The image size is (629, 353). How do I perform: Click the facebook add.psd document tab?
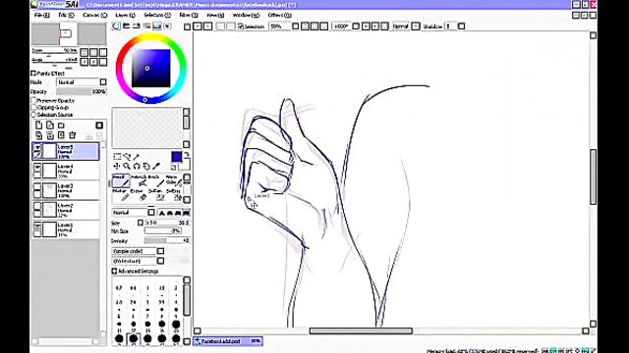(227, 341)
